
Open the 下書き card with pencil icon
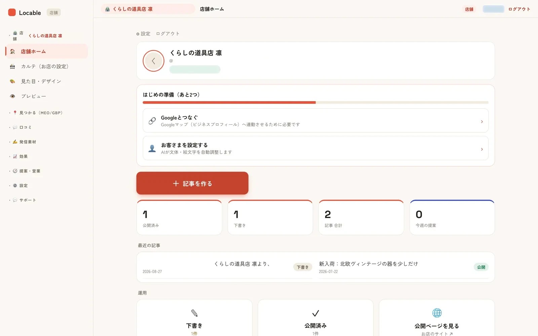(x=194, y=318)
